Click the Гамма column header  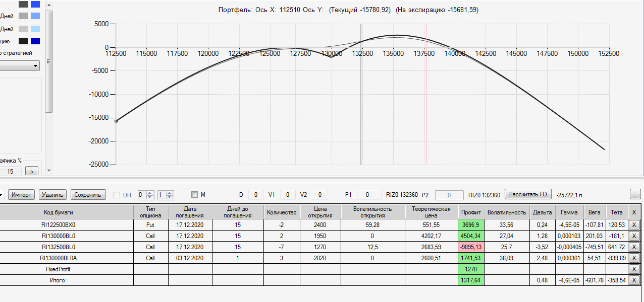[x=569, y=212]
